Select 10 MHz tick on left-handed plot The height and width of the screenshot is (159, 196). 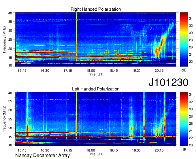coord(10,145)
